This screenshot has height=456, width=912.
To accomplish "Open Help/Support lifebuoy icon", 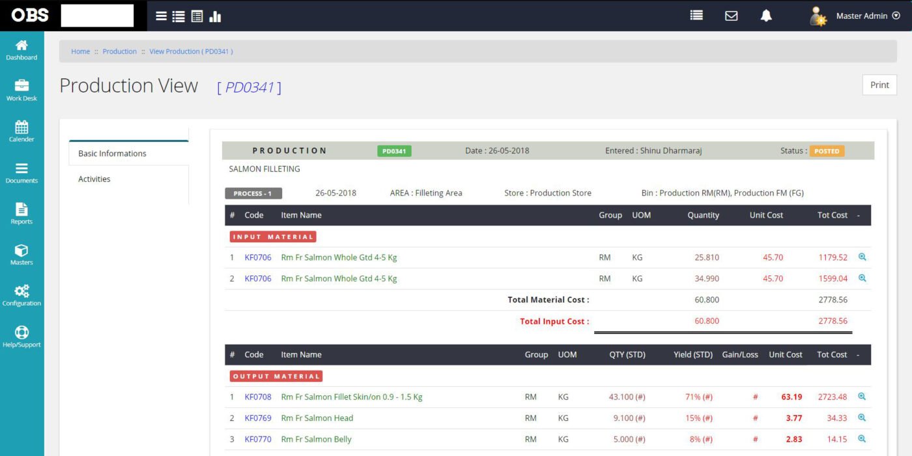I will (x=21, y=336).
